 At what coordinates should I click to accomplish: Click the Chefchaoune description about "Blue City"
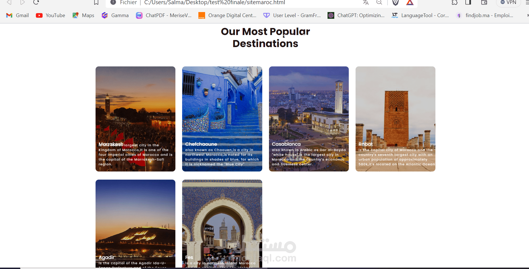coord(222,157)
